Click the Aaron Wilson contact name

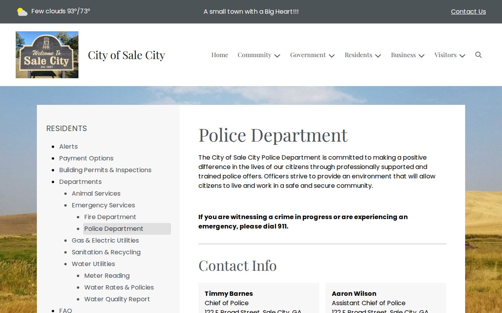click(354, 293)
